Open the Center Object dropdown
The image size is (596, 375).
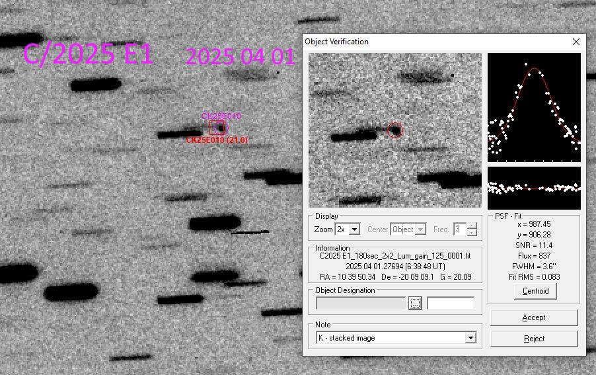419,229
